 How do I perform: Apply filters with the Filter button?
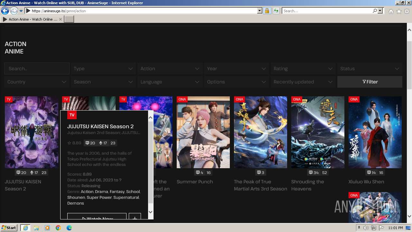pos(370,82)
